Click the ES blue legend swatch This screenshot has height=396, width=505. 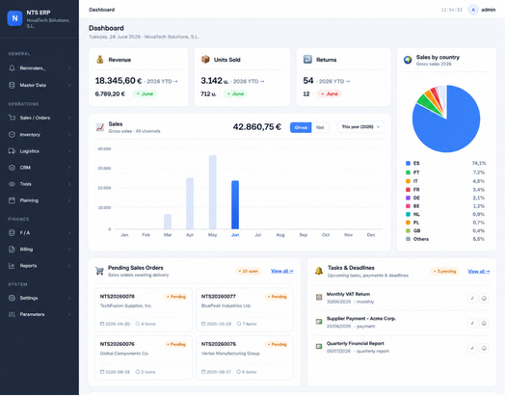pyautogui.click(x=408, y=163)
